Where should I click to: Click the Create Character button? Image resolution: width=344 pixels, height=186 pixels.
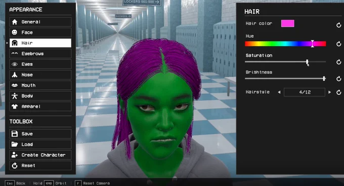click(40, 155)
